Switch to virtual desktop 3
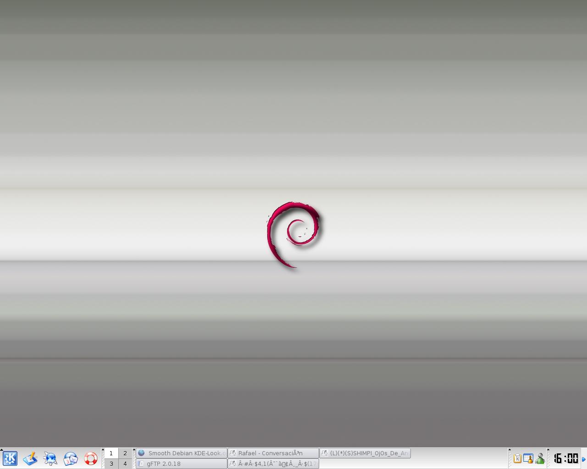The height and width of the screenshot is (469, 587). pyautogui.click(x=111, y=464)
